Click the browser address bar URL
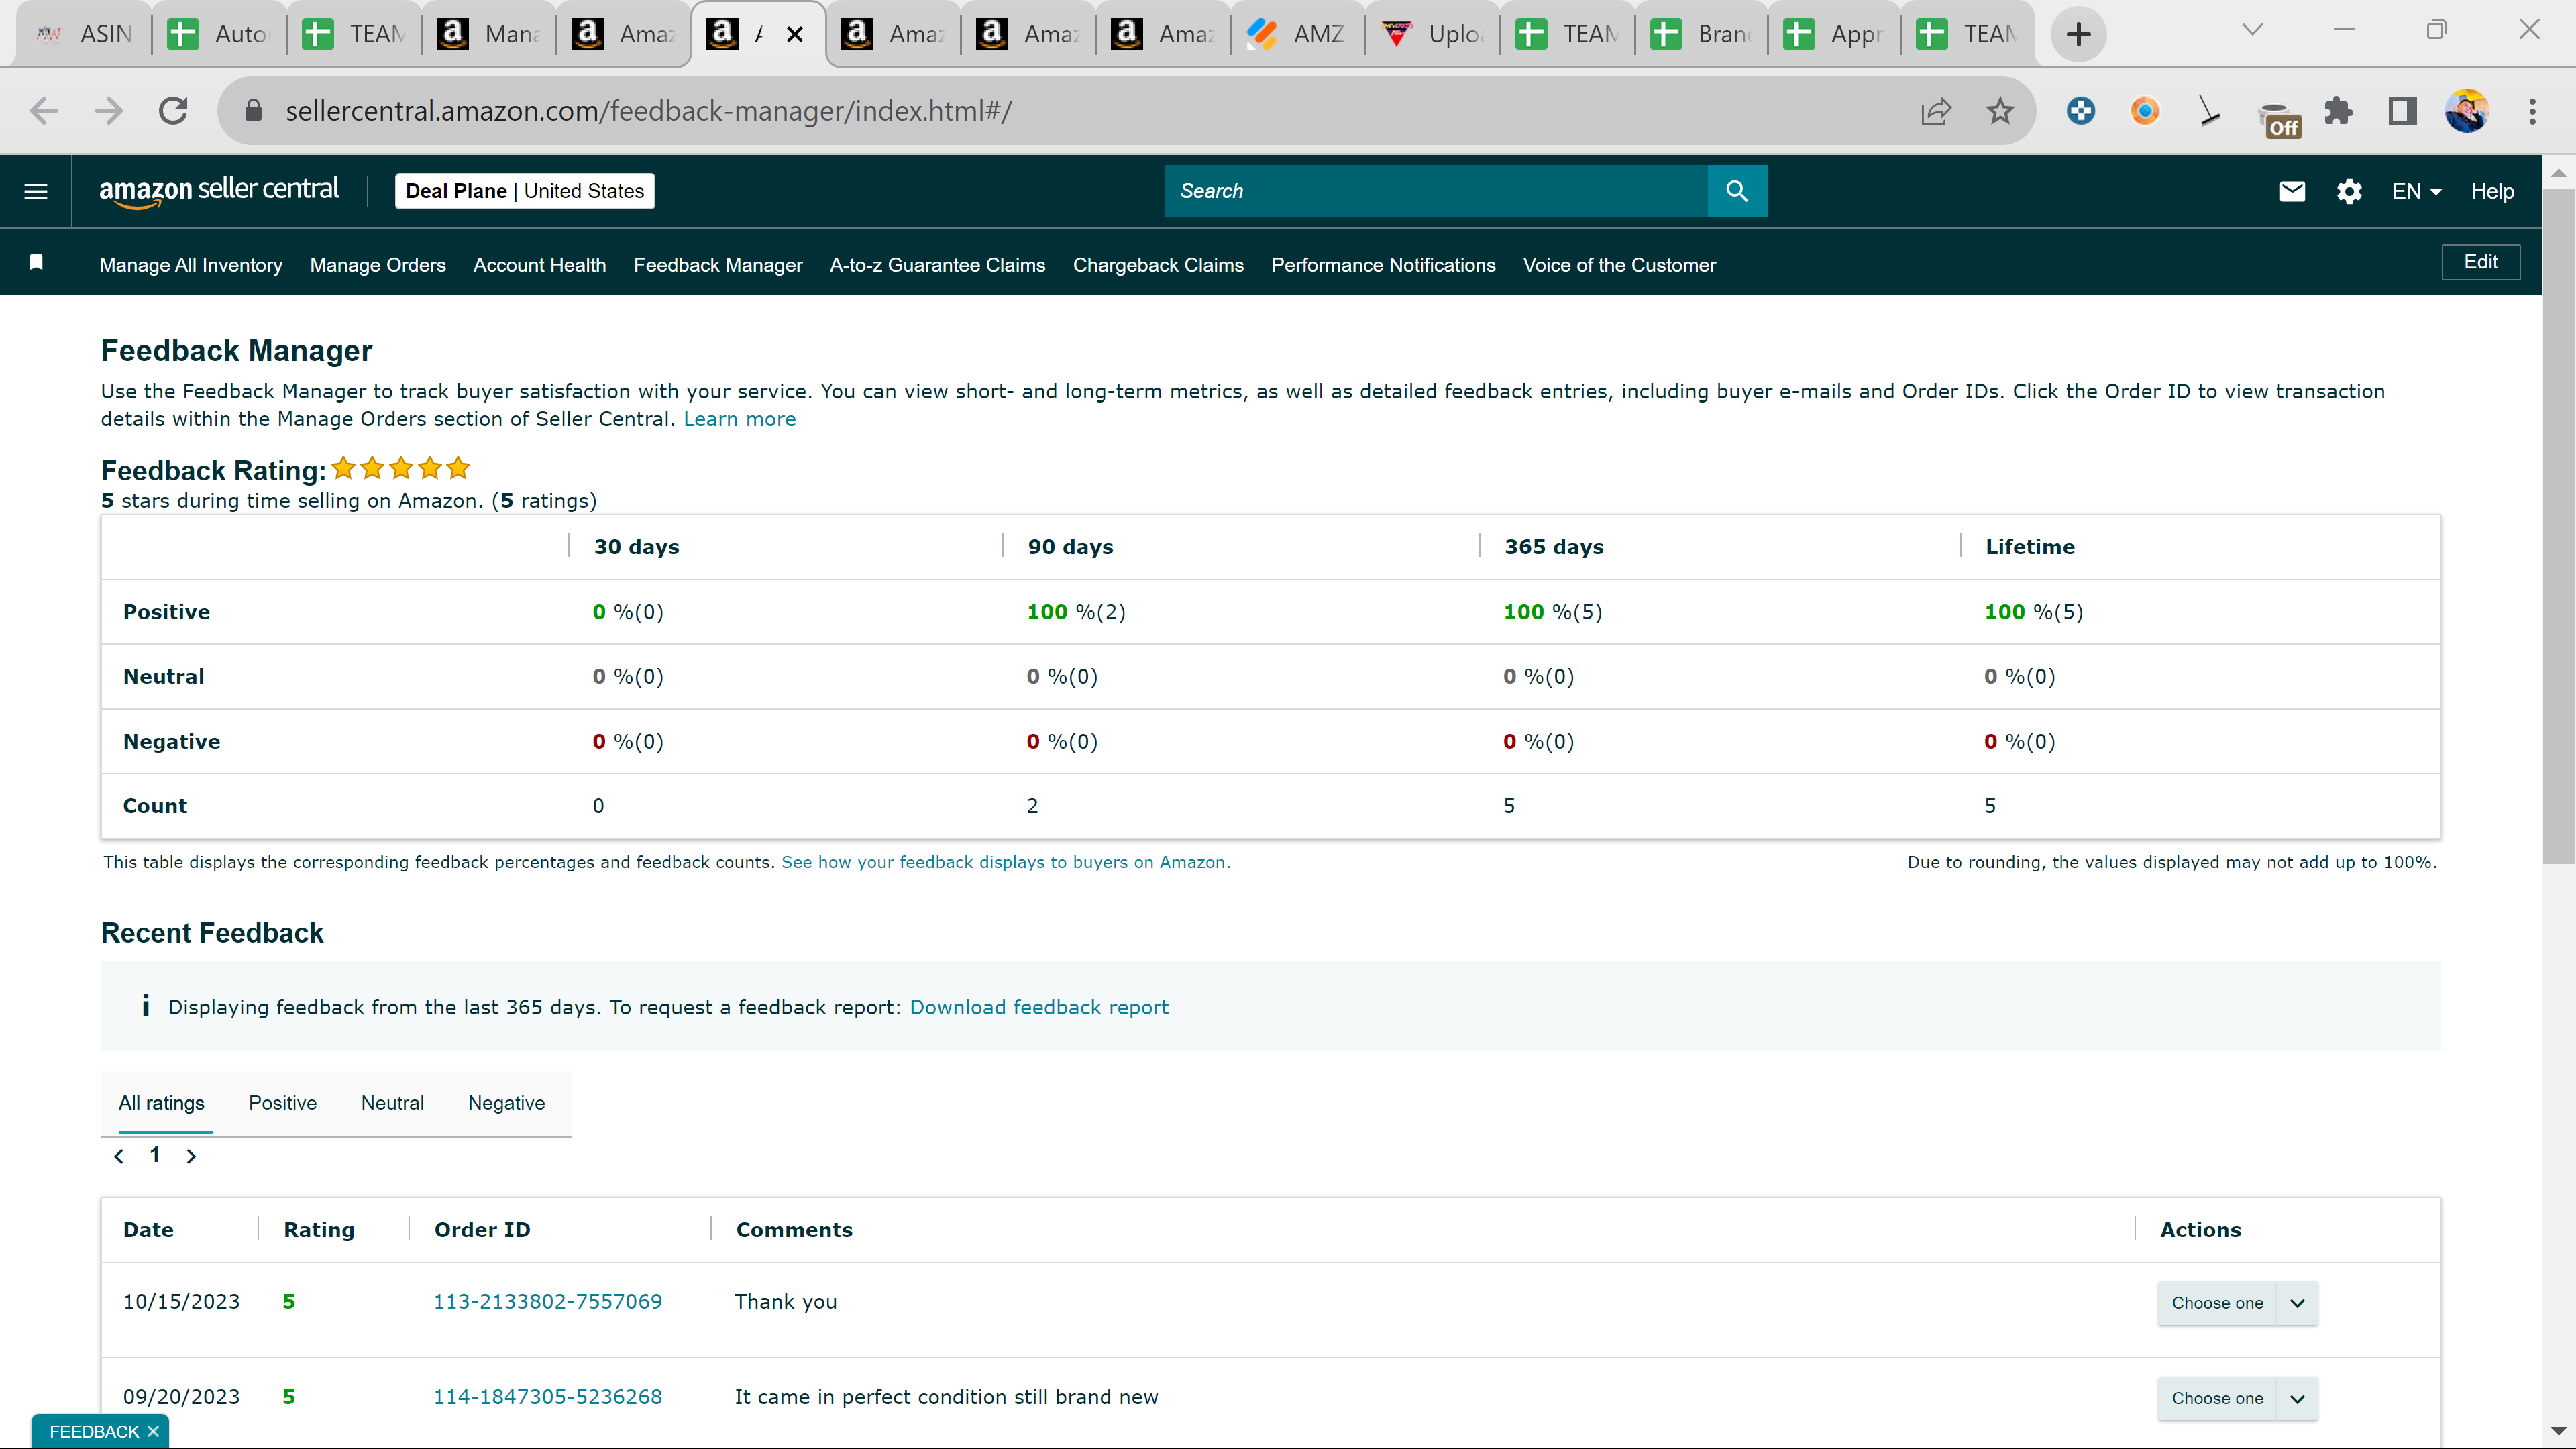Viewport: 2576px width, 1449px height. tap(649, 111)
